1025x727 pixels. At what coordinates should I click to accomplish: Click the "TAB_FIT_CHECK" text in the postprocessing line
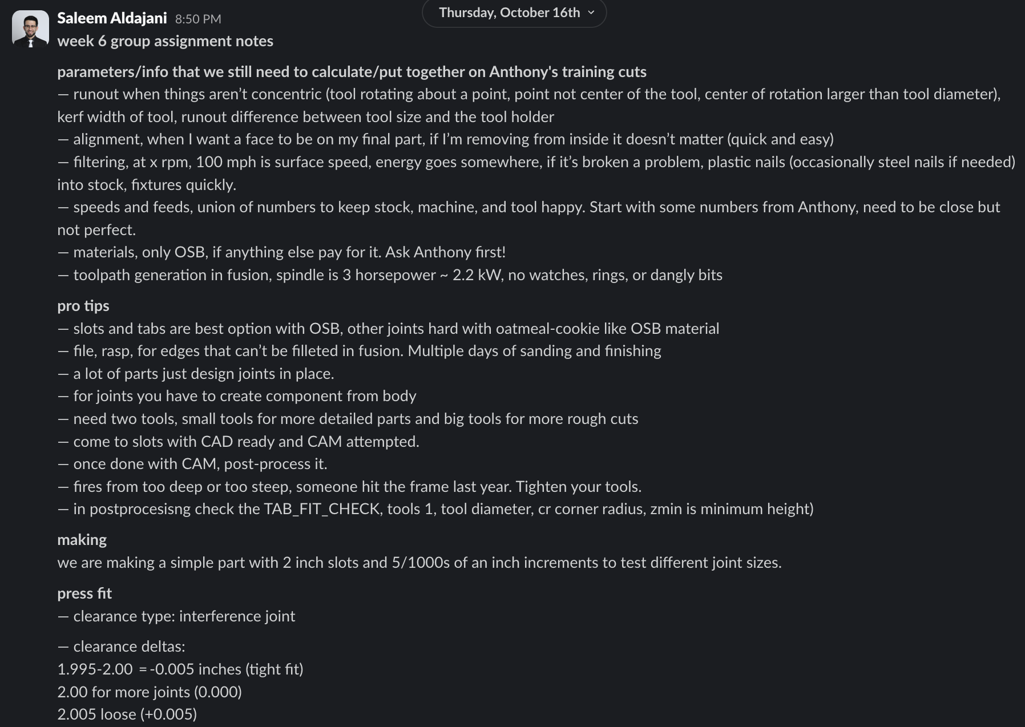pyautogui.click(x=322, y=509)
